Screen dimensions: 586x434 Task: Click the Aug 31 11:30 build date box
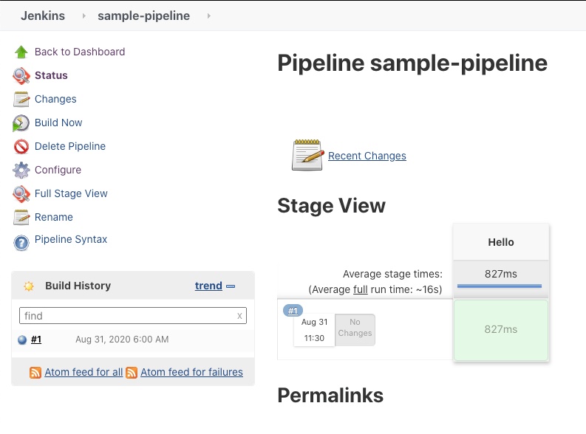click(x=314, y=330)
